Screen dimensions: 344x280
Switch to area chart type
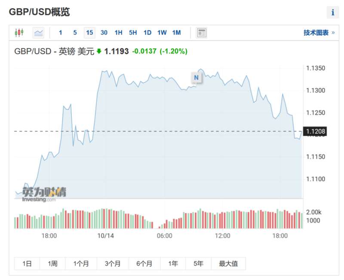click(x=38, y=33)
